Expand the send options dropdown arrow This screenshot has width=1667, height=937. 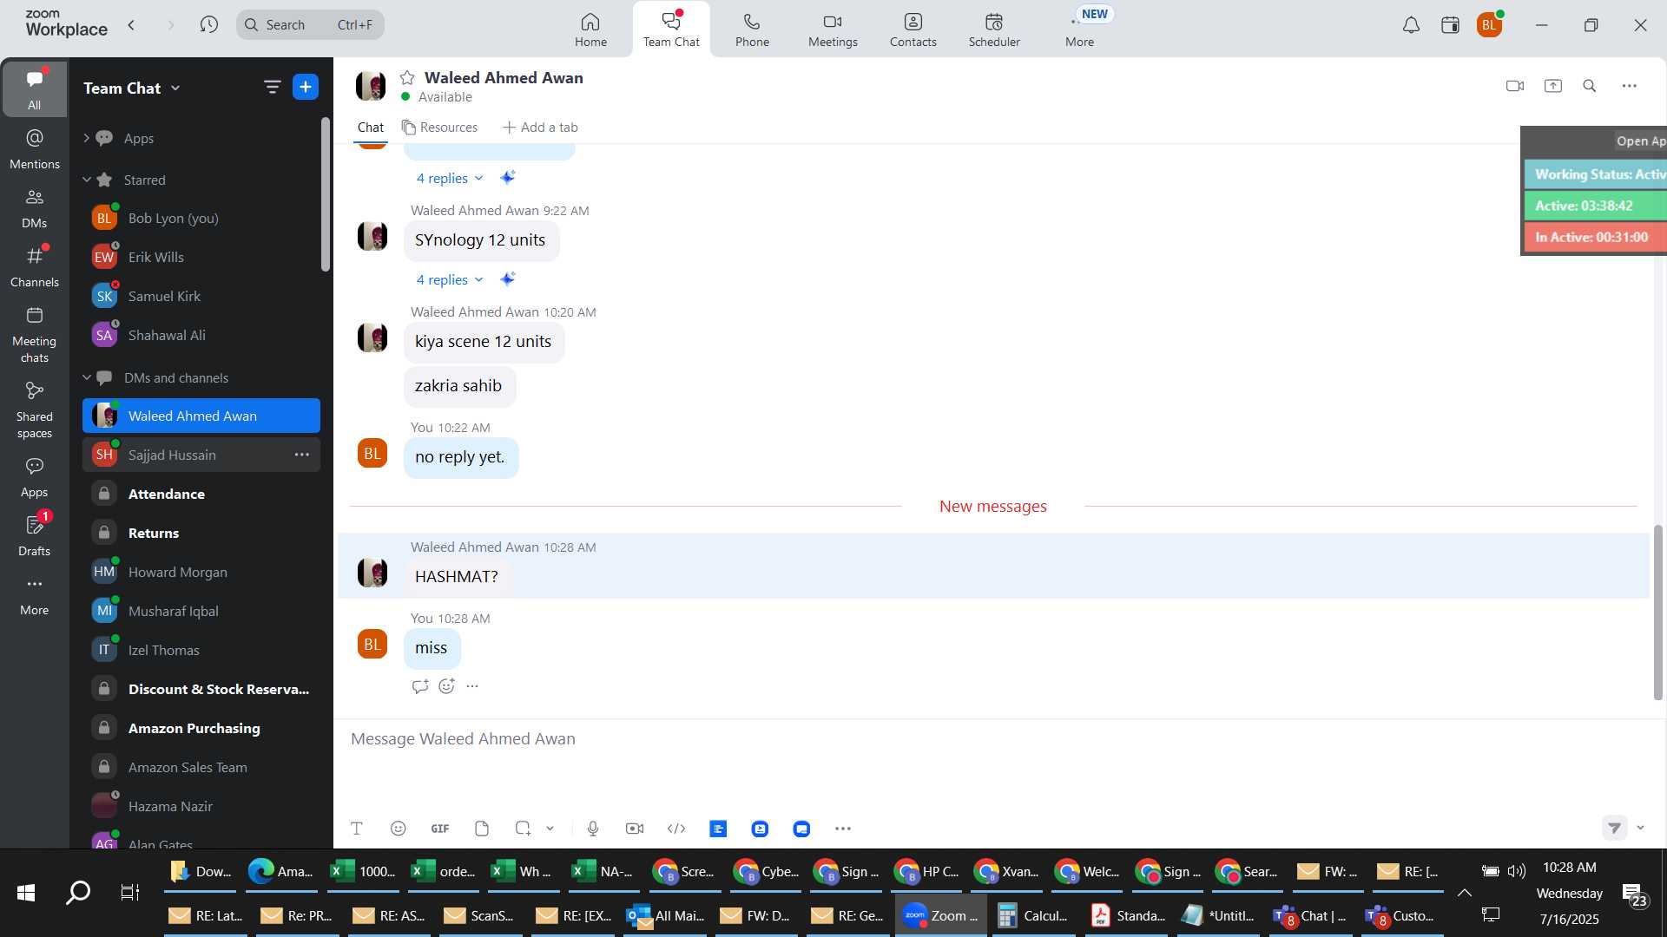click(1640, 828)
